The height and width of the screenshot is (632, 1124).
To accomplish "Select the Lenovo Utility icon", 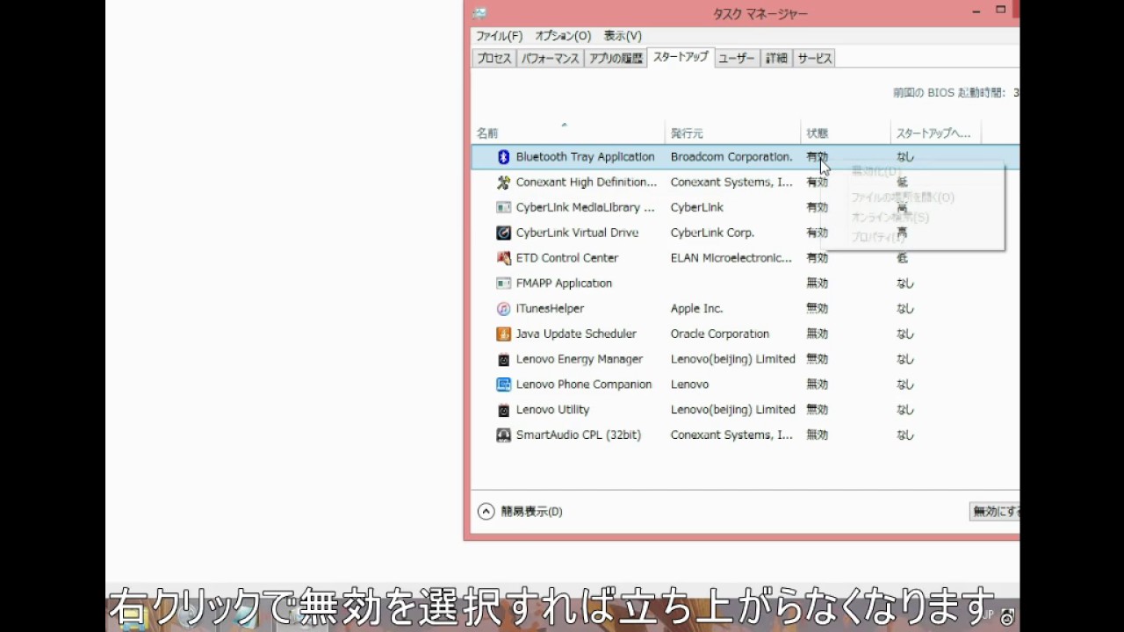I will point(503,410).
